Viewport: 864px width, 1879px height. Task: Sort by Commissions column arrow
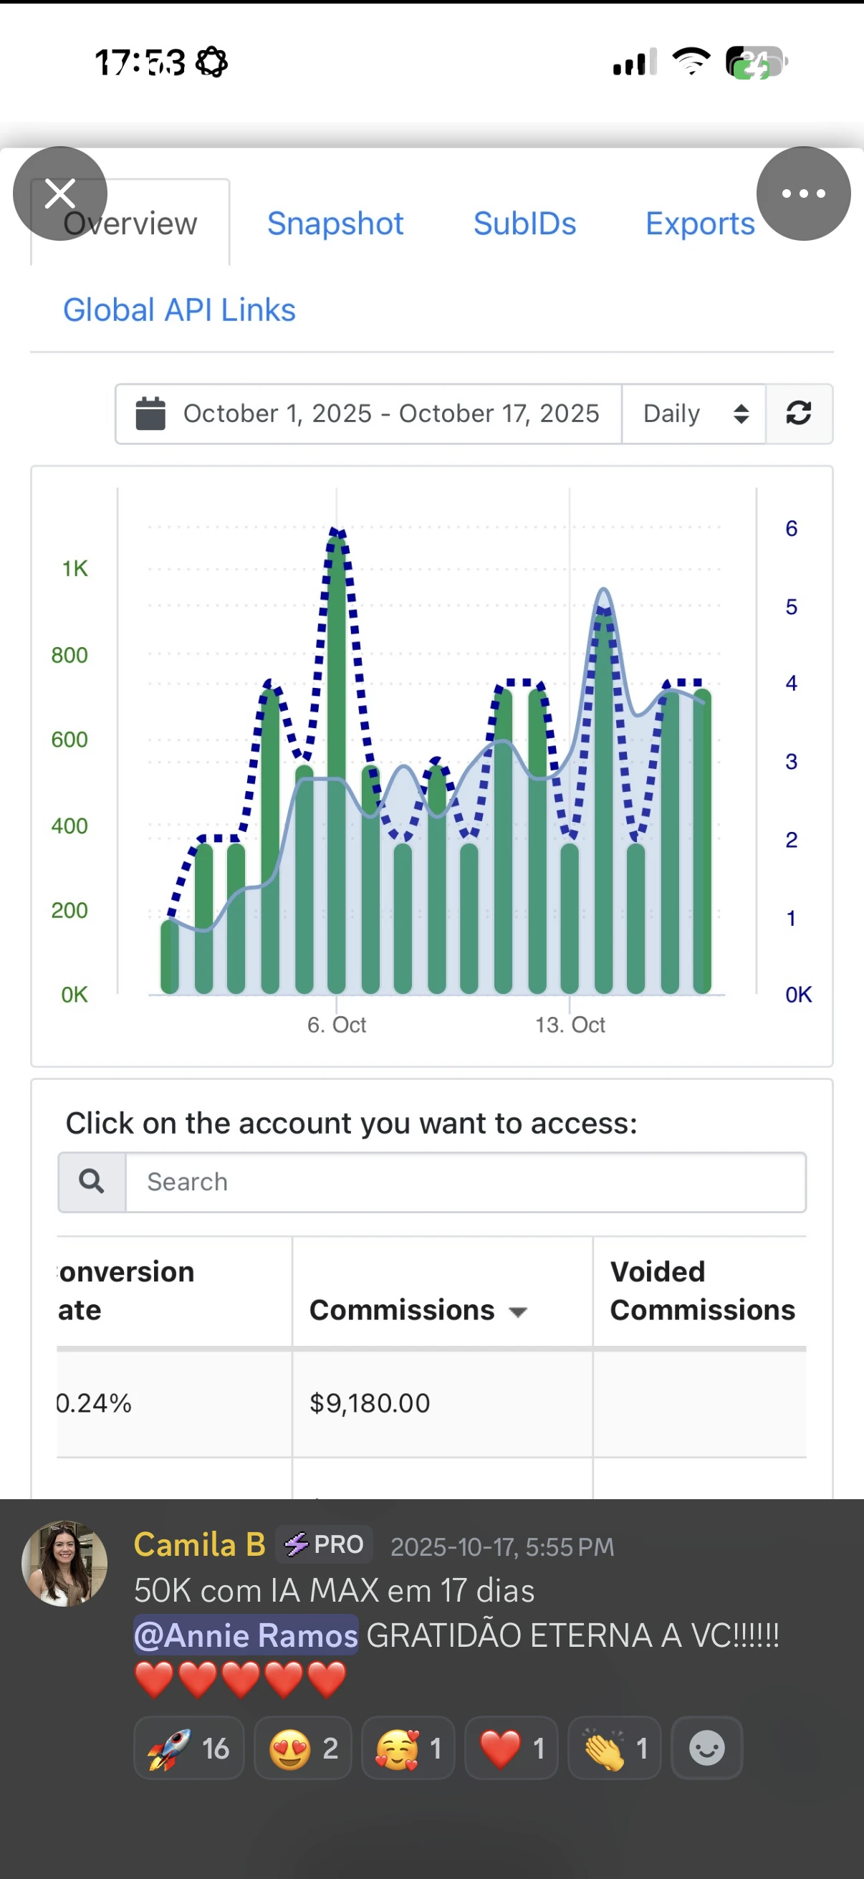tap(518, 1312)
